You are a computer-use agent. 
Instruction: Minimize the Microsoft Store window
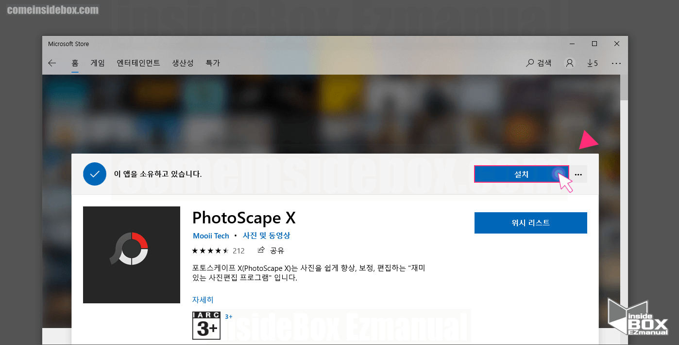point(572,44)
